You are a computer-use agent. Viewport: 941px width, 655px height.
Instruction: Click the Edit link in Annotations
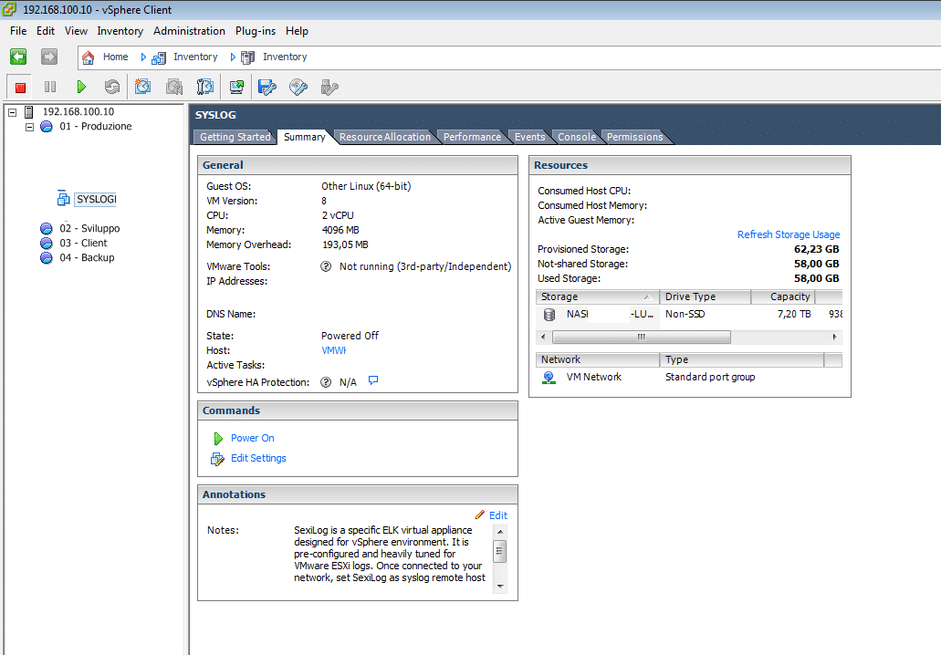[498, 515]
